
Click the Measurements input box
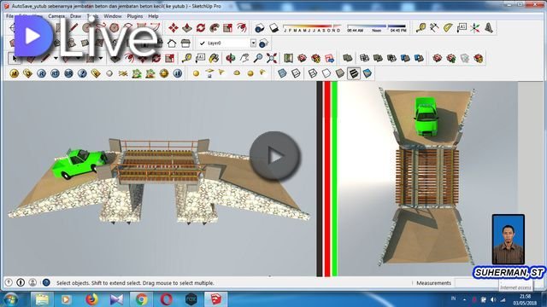[x=477, y=283]
